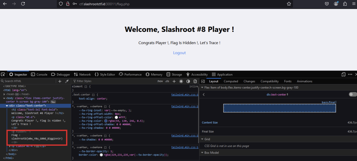Click the rgba(59, 130, 246, 0.5) ring color swatch

click(x=106, y=121)
